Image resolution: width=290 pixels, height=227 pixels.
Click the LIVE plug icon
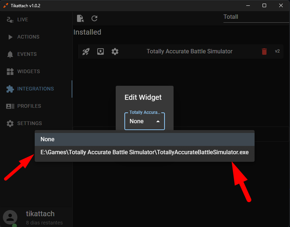(x=10, y=20)
